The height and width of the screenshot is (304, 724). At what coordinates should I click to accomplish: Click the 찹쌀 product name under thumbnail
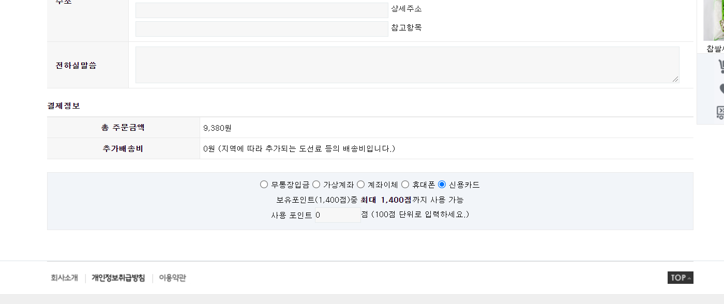(x=715, y=49)
